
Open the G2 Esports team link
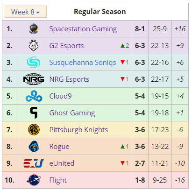point(66,46)
